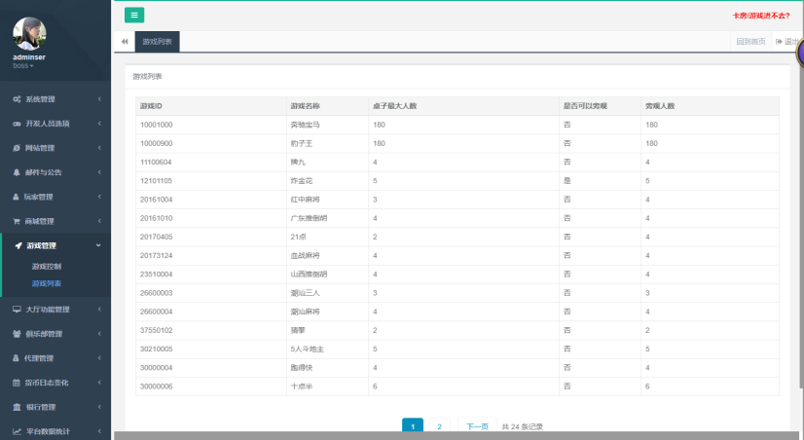Viewport: 804px width, 440px height.
Task: Toggle the green hamburger menu button
Action: click(134, 15)
